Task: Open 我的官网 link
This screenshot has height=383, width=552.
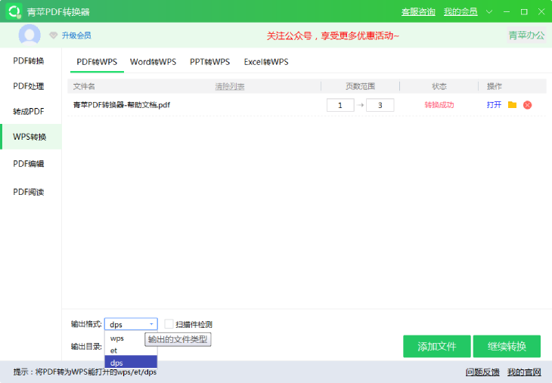Action: [x=524, y=372]
